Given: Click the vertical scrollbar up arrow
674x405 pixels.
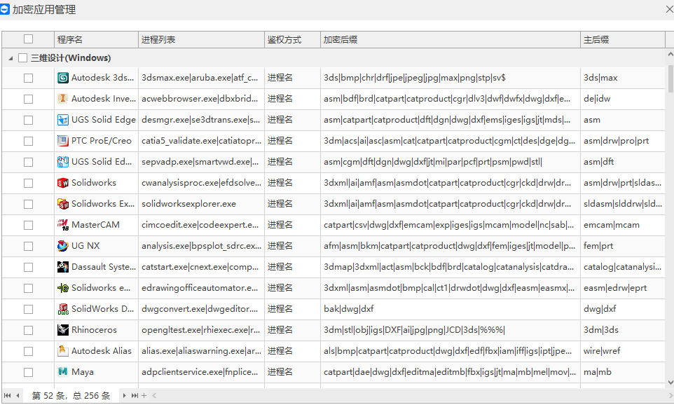Looking at the screenshot, I should tap(670, 55).
